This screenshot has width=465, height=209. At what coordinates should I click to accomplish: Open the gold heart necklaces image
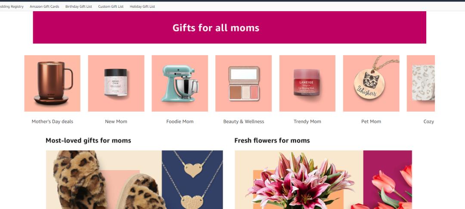click(x=192, y=180)
